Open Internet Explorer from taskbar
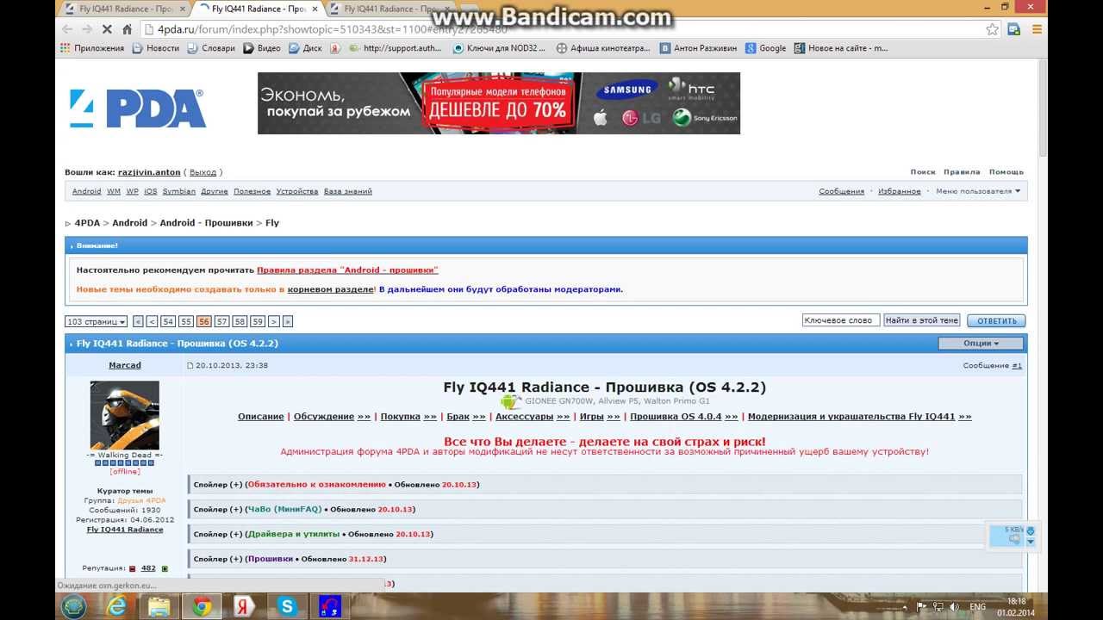This screenshot has width=1103, height=620. coord(116,606)
